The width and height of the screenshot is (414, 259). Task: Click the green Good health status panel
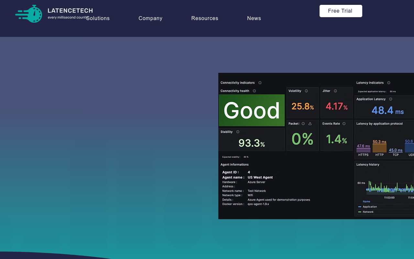tap(252, 110)
